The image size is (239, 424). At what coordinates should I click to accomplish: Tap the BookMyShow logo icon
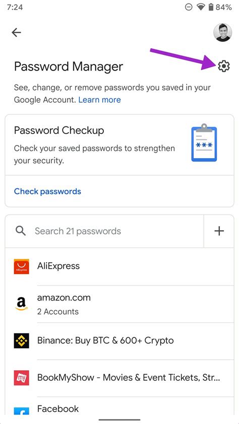(x=21, y=378)
